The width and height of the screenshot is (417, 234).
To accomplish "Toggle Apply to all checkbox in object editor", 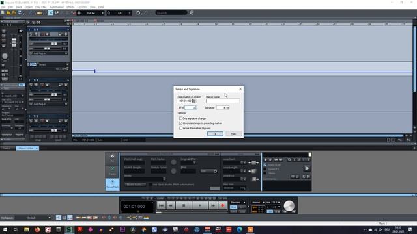I will [x=265, y=164].
